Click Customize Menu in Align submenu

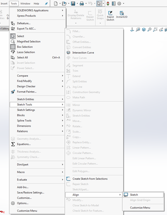click(x=143, y=208)
